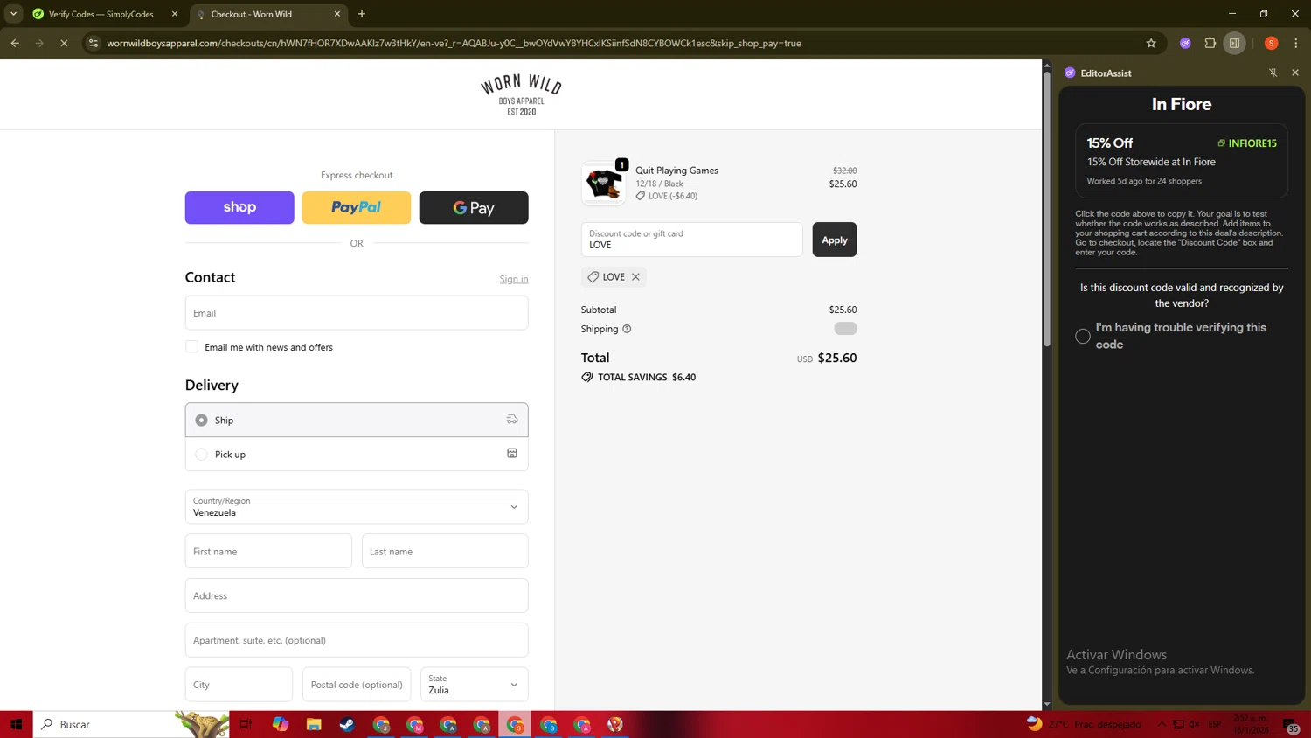Open the Chrome profile avatar
This screenshot has height=738, width=1311.
coord(1271,43)
